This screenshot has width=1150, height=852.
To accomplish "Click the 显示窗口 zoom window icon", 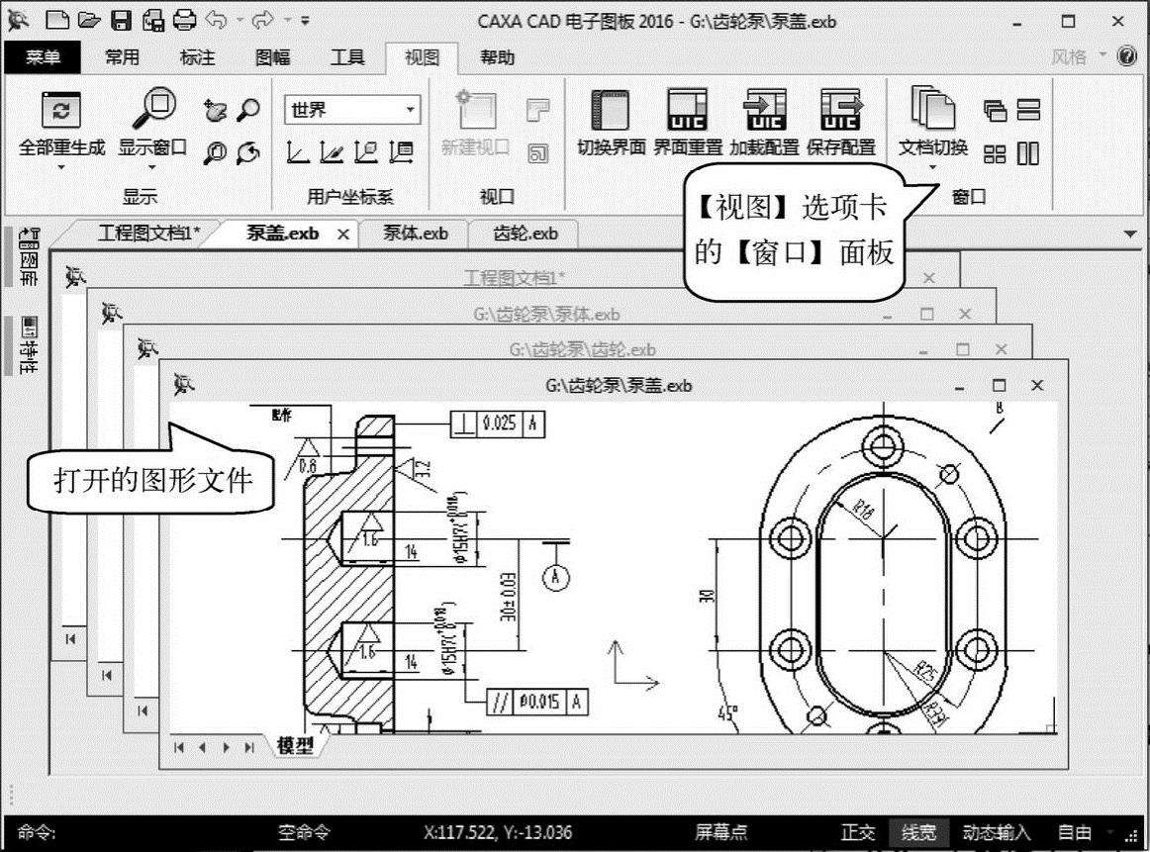I will click(x=152, y=109).
